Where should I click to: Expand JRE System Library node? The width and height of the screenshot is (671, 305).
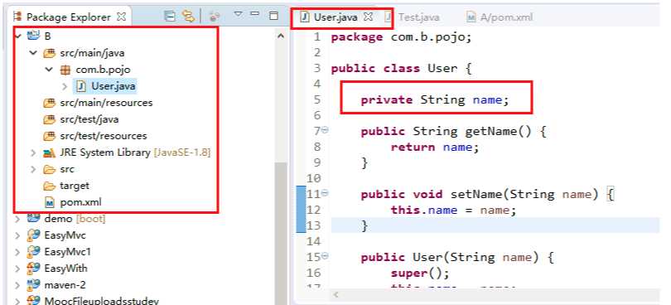(33, 152)
